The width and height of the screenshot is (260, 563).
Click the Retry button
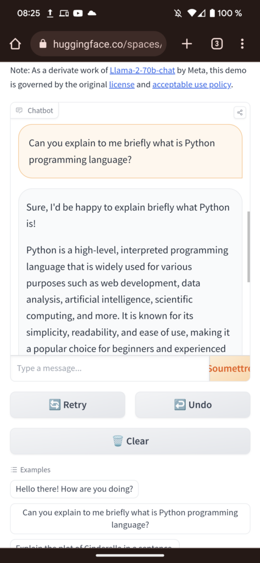coord(68,405)
